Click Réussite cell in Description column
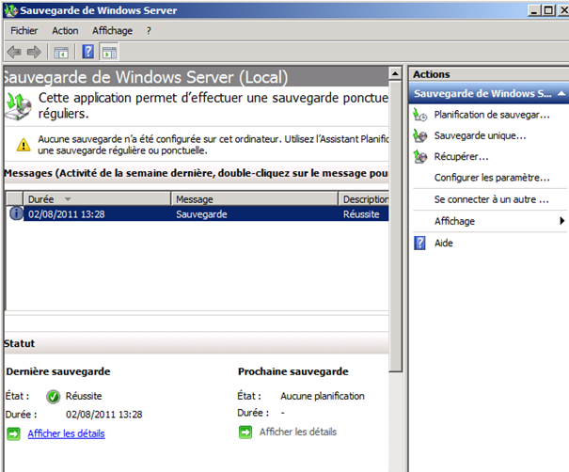 click(x=361, y=214)
